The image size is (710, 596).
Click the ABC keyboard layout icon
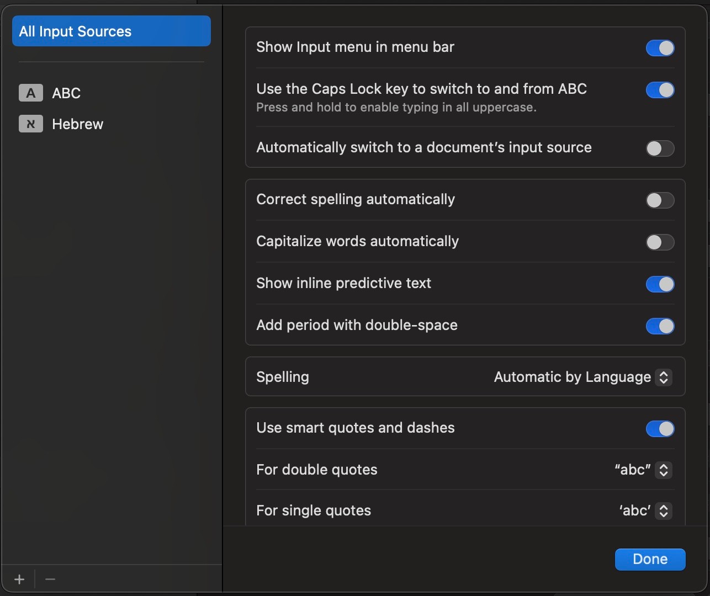coord(31,93)
